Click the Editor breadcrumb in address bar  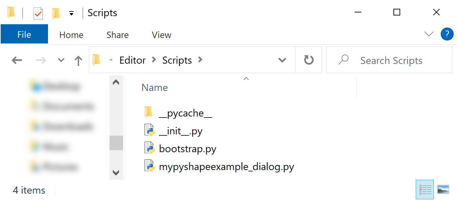133,60
